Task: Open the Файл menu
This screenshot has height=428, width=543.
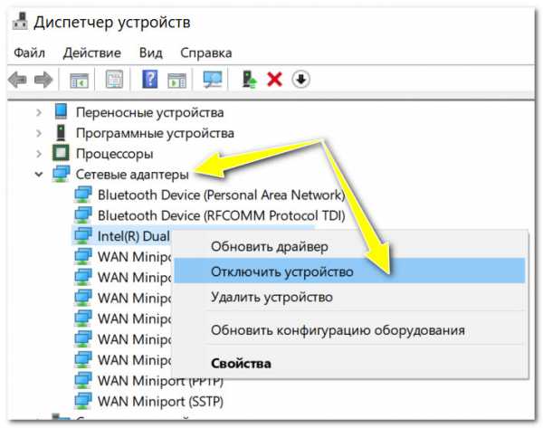Action: coord(30,52)
